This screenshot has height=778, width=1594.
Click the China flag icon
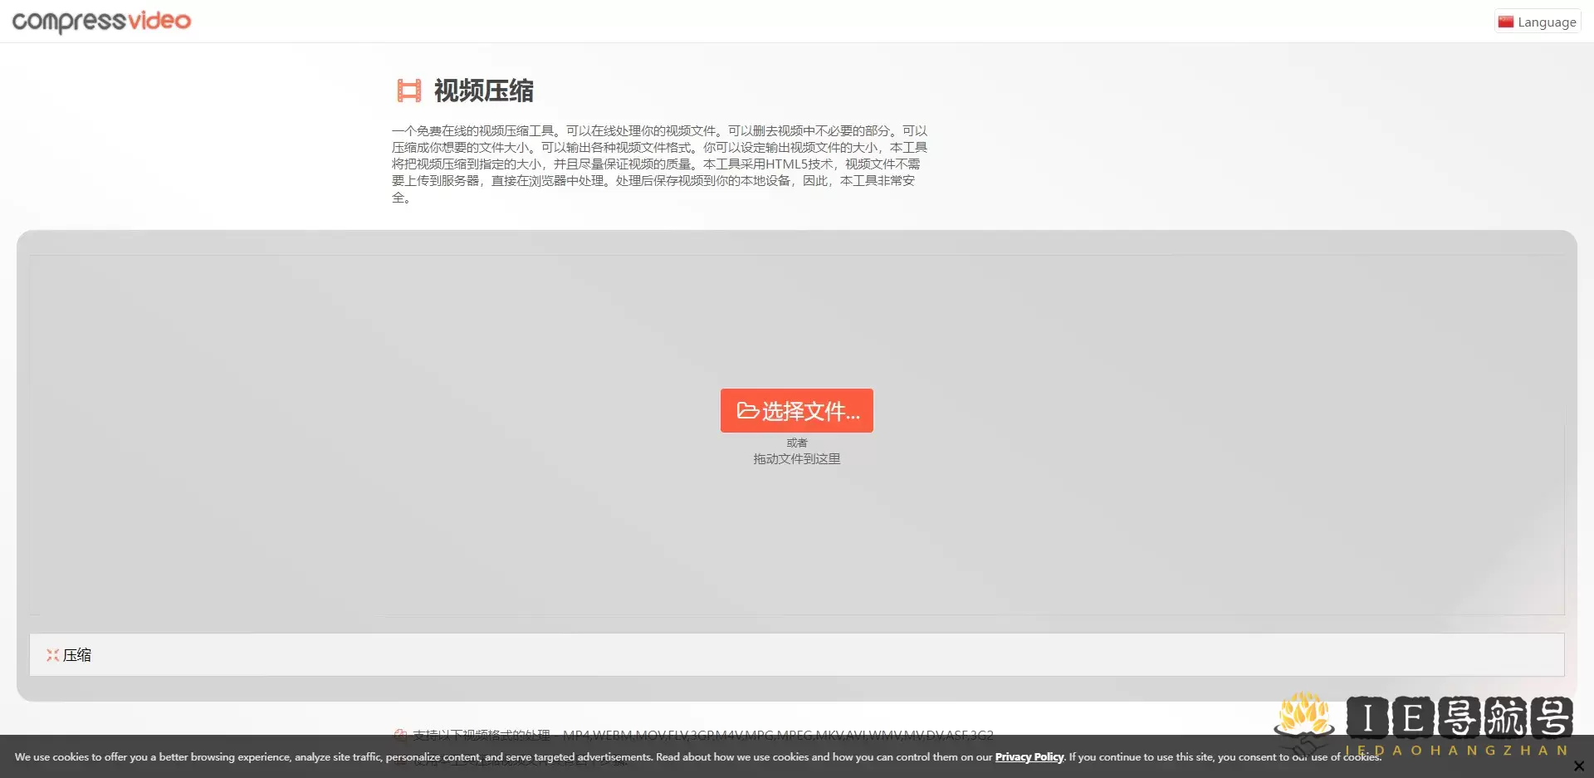coord(1506,22)
